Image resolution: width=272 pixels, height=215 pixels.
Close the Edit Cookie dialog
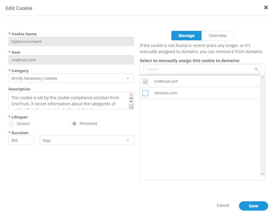pyautogui.click(x=266, y=7)
